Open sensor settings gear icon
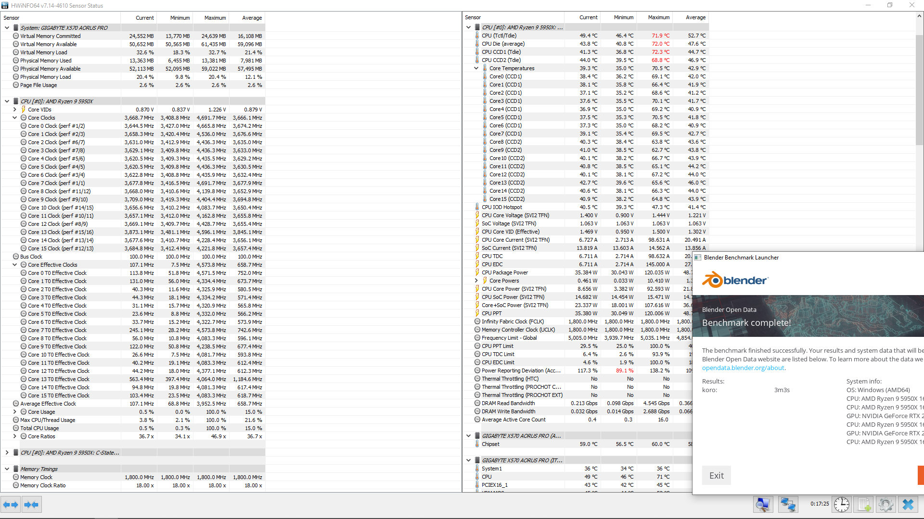 click(885, 504)
